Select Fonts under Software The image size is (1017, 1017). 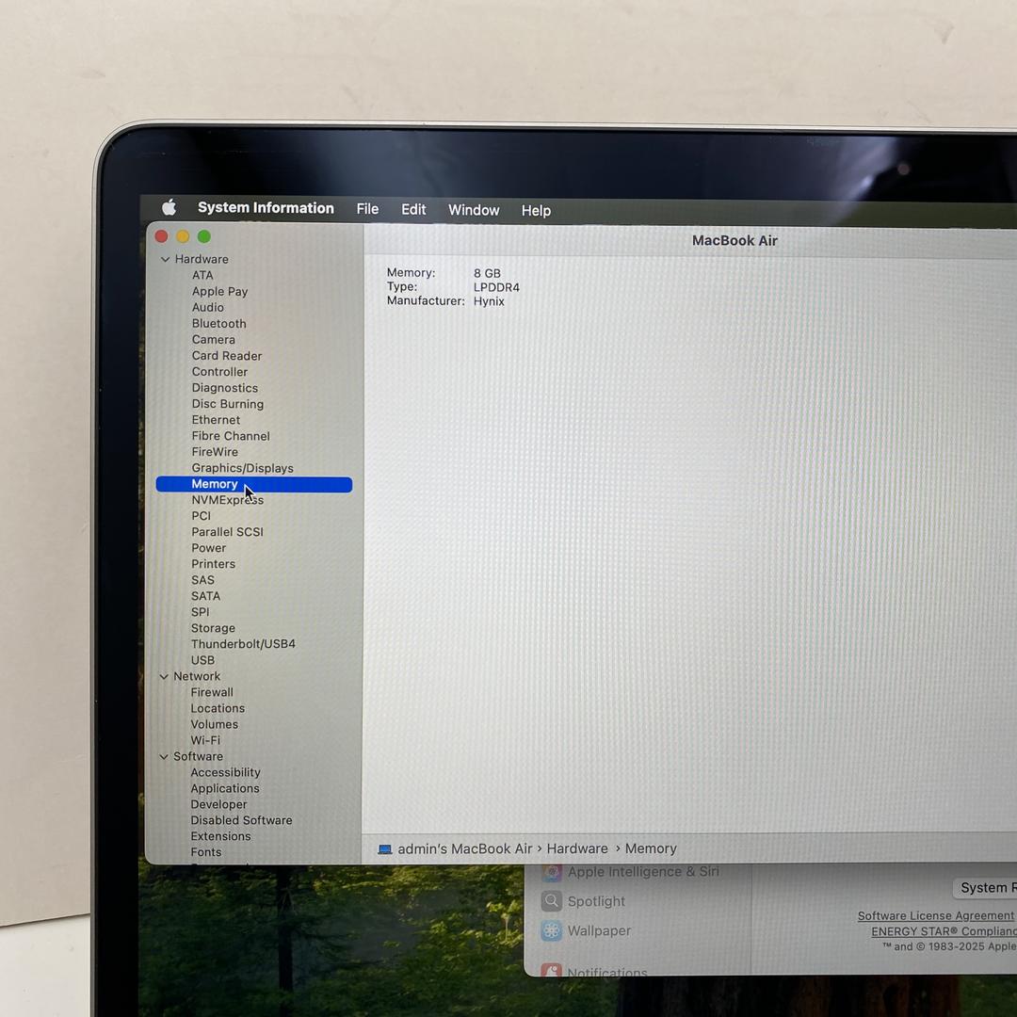tap(205, 852)
